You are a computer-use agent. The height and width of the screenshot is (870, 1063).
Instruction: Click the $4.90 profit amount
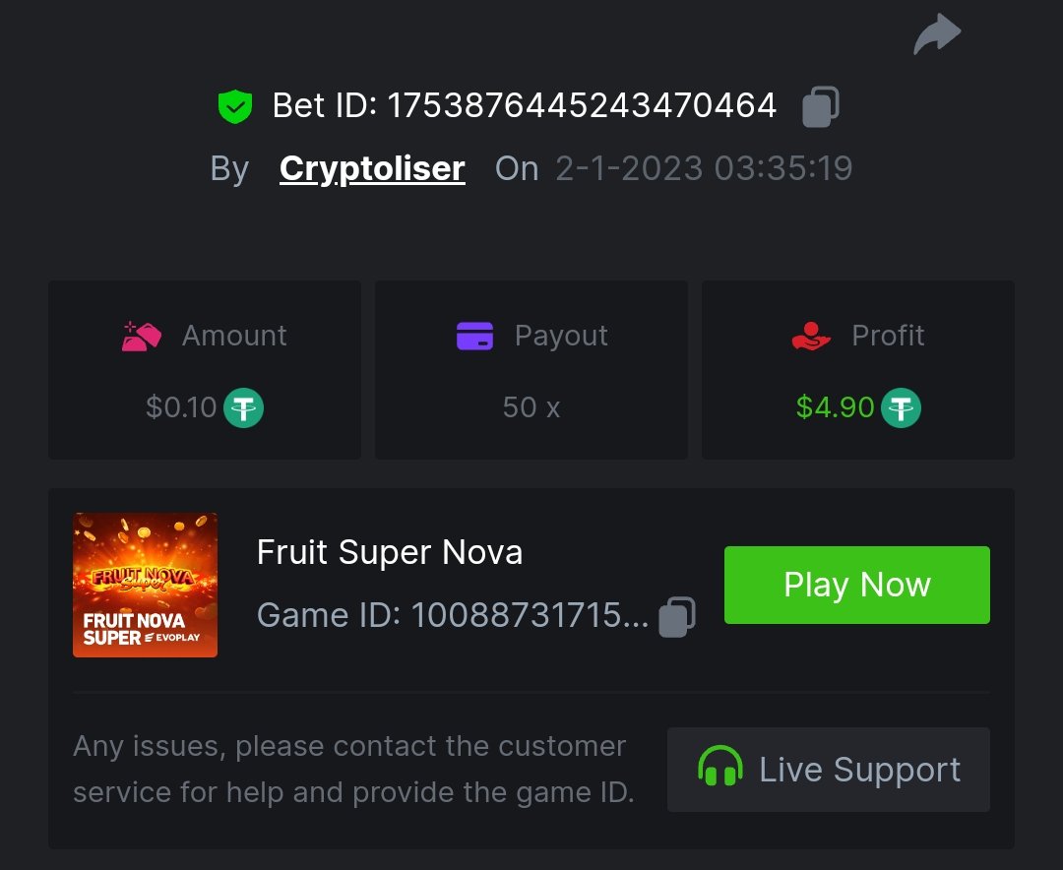click(835, 407)
